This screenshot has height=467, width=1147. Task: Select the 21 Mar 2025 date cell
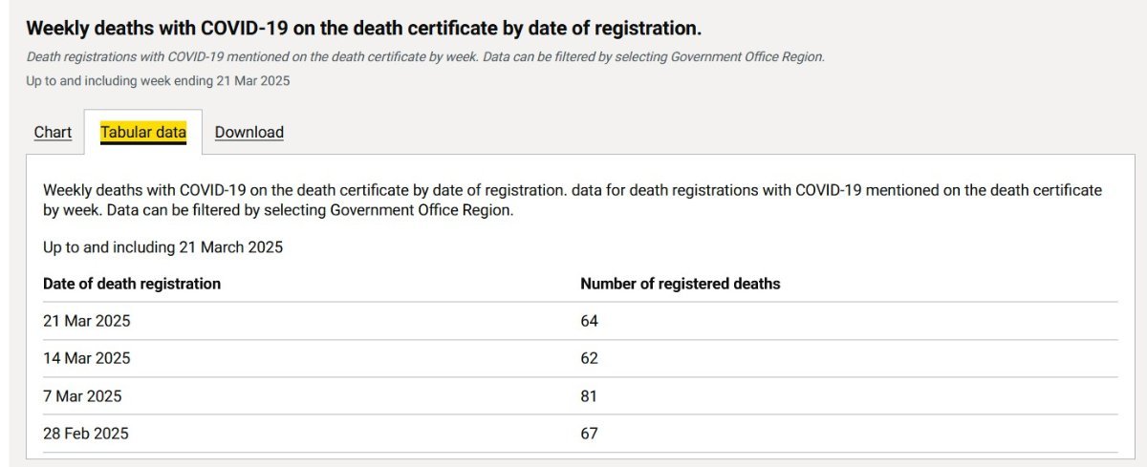(87, 321)
